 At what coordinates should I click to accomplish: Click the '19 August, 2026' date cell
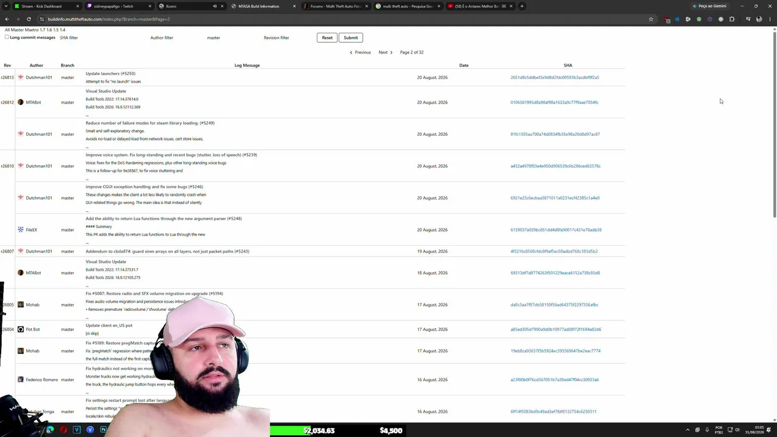pyautogui.click(x=432, y=251)
